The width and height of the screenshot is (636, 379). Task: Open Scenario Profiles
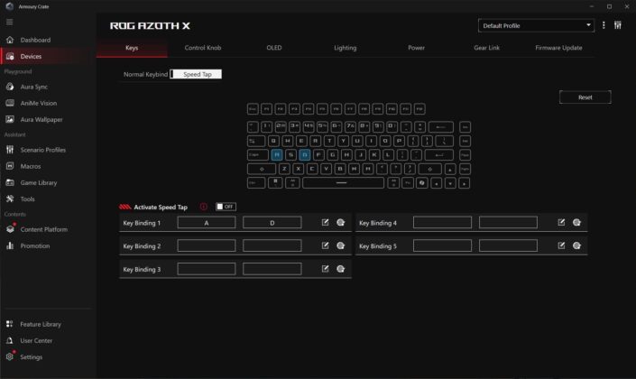pyautogui.click(x=43, y=150)
